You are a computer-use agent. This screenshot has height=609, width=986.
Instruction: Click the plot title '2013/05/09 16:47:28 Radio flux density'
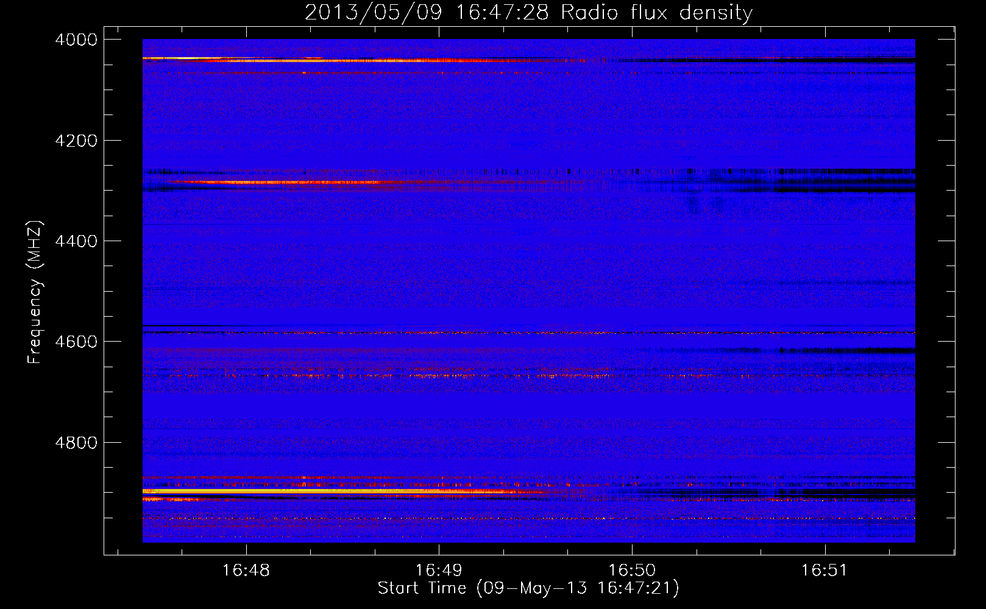528,12
